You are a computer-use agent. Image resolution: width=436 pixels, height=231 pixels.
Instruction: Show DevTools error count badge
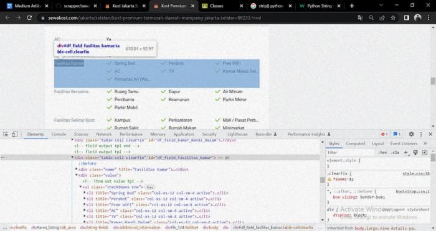pos(384,134)
